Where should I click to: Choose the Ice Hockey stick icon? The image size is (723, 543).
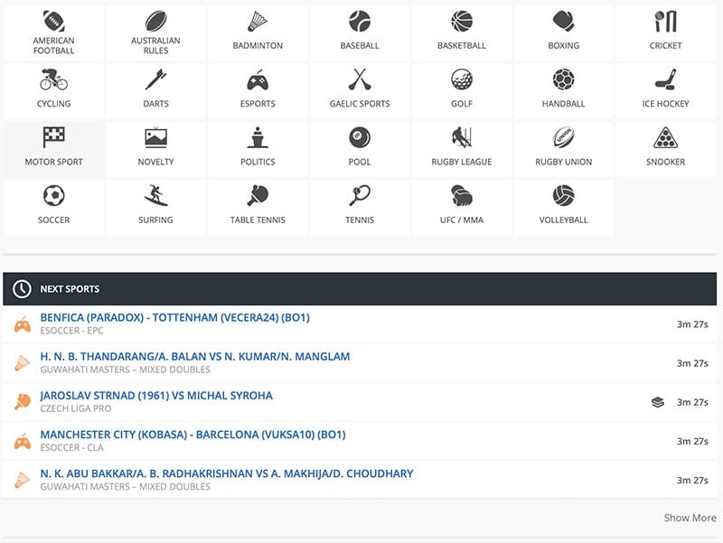[x=665, y=80]
